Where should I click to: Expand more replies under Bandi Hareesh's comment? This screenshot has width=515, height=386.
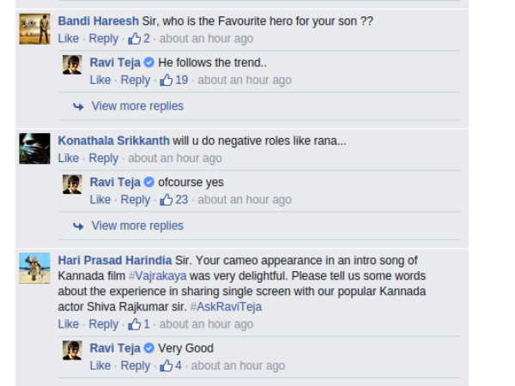[x=136, y=106]
